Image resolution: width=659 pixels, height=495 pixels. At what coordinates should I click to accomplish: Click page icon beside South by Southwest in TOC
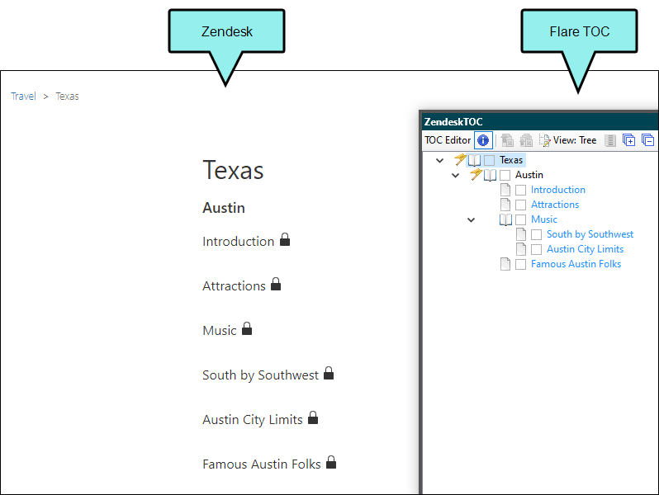(521, 234)
